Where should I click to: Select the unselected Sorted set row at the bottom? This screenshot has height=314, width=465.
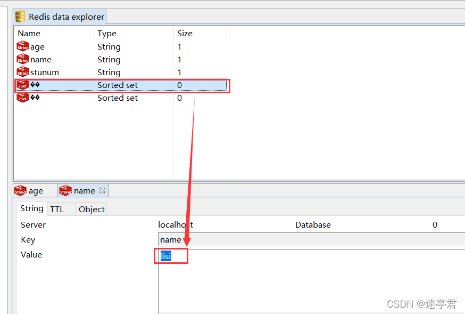point(121,98)
